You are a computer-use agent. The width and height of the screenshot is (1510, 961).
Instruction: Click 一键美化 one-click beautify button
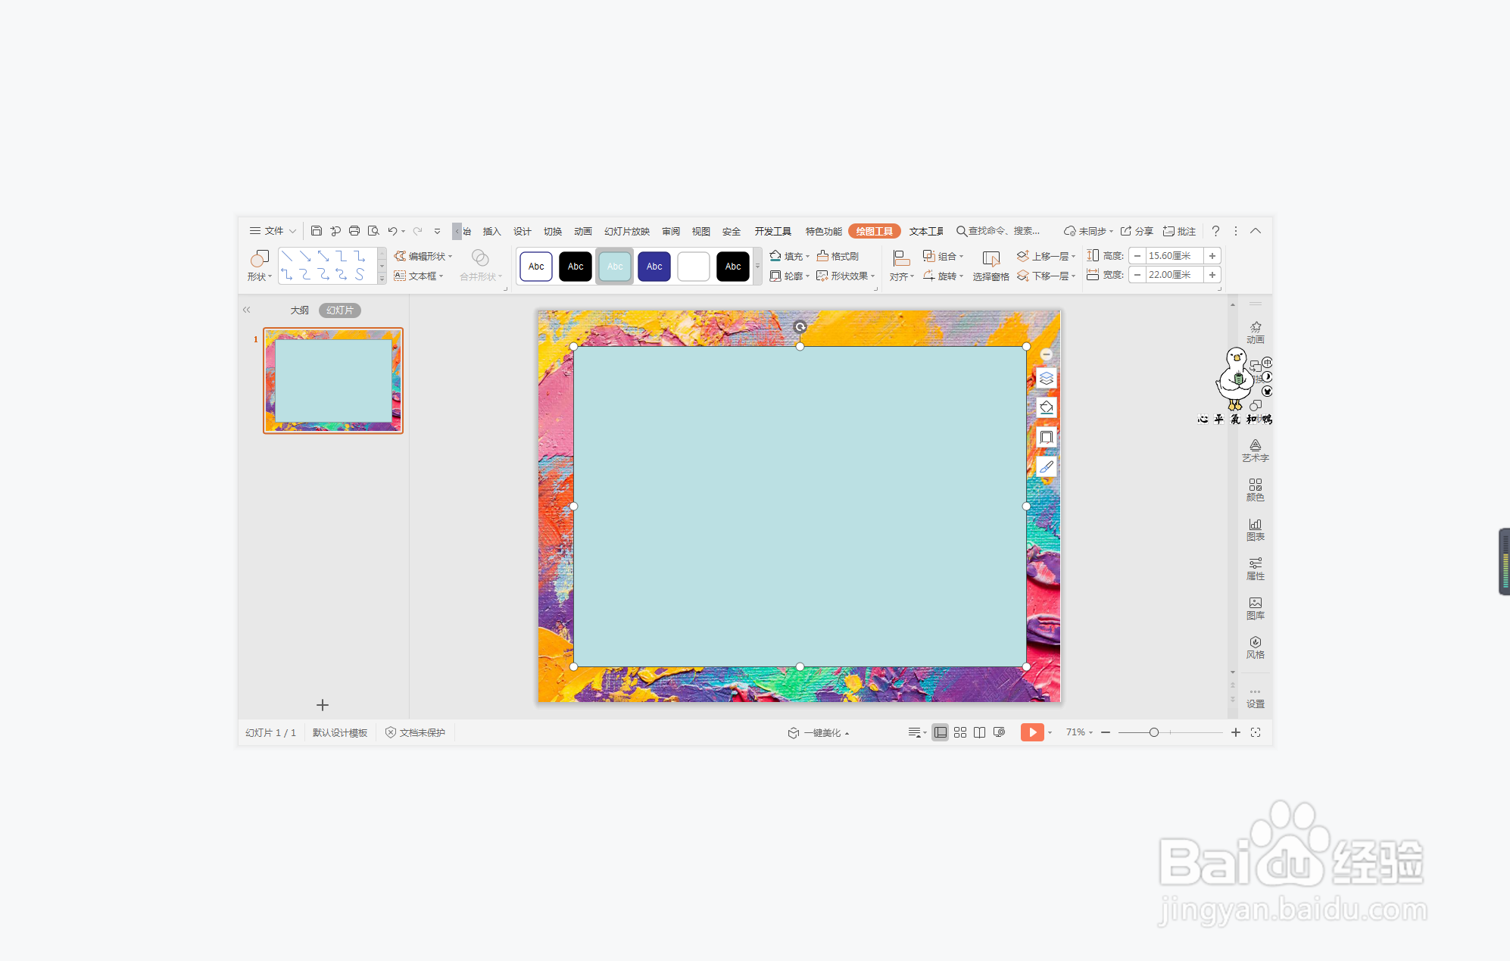821,733
